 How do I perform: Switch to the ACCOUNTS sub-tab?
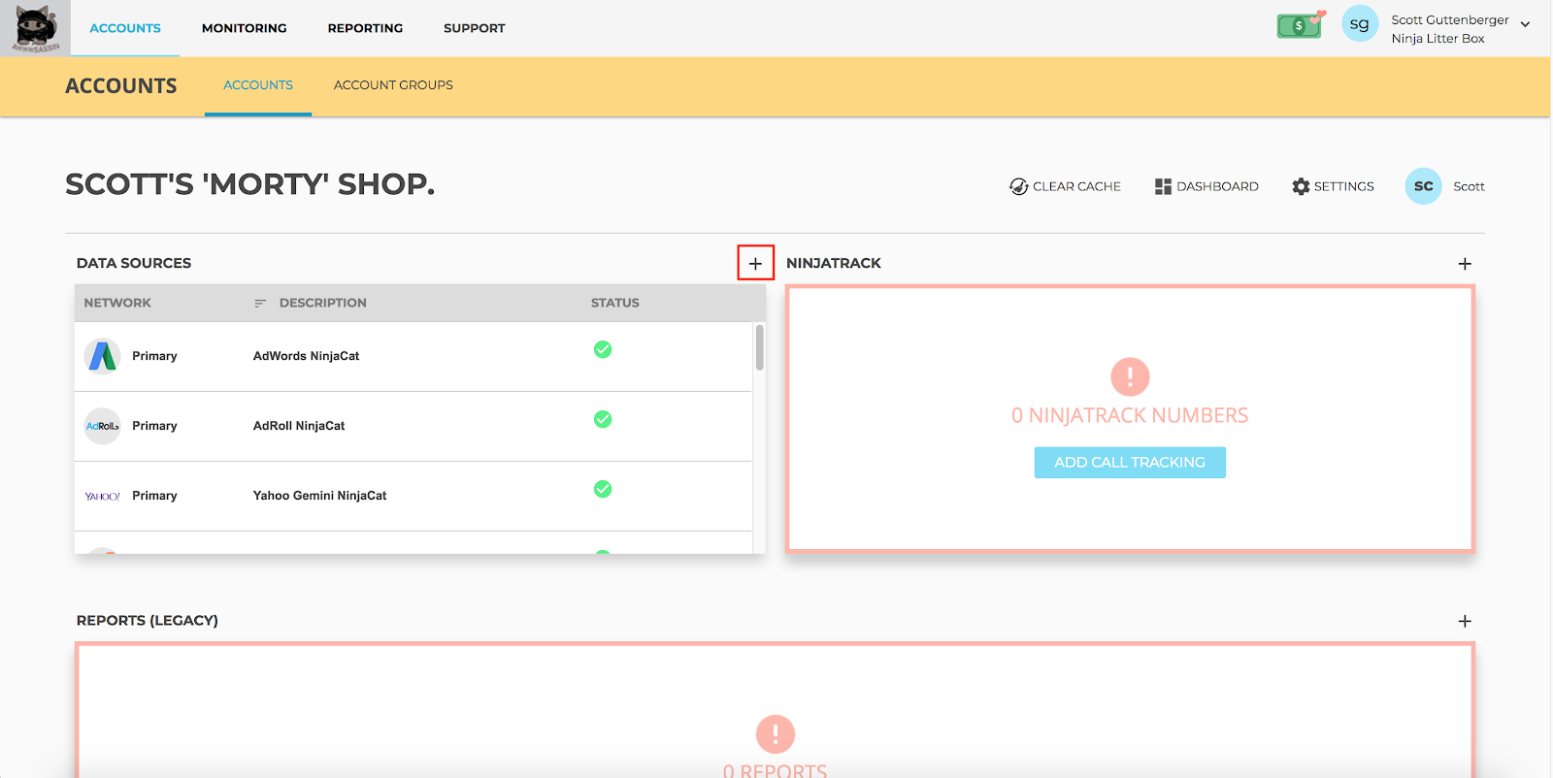tap(258, 85)
